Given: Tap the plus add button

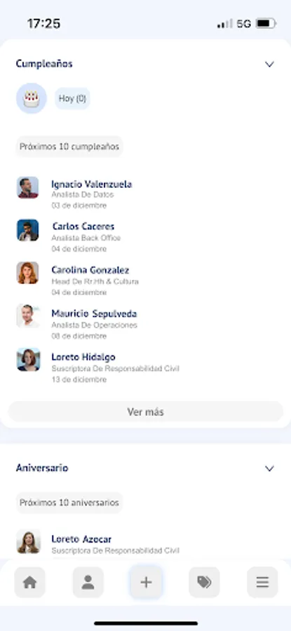Looking at the screenshot, I should pos(146,583).
